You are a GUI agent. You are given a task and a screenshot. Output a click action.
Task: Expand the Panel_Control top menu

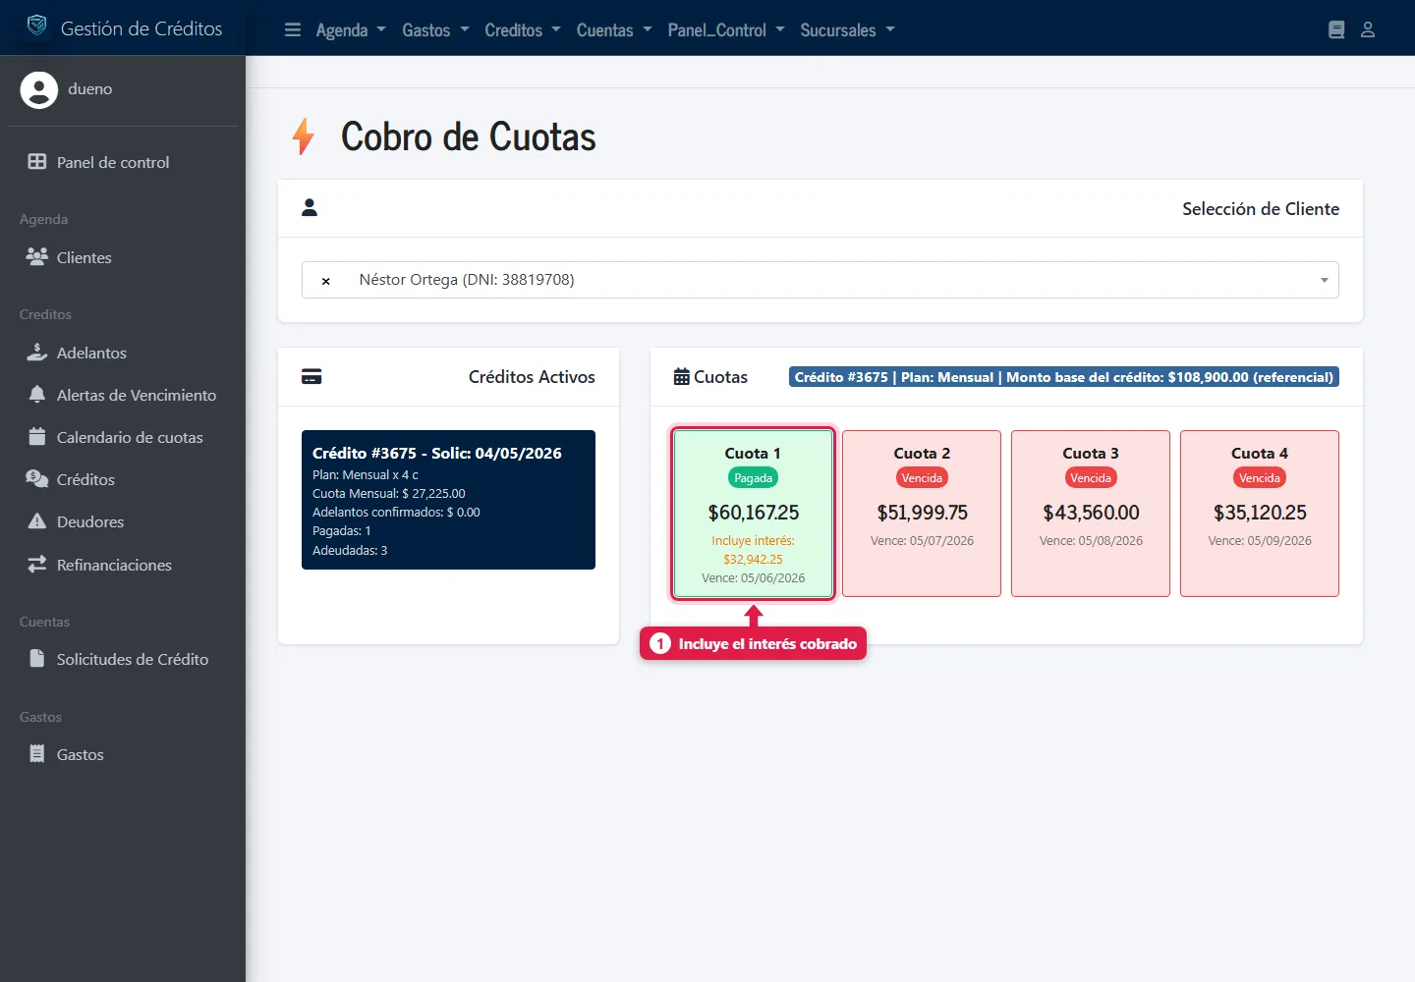[726, 30]
